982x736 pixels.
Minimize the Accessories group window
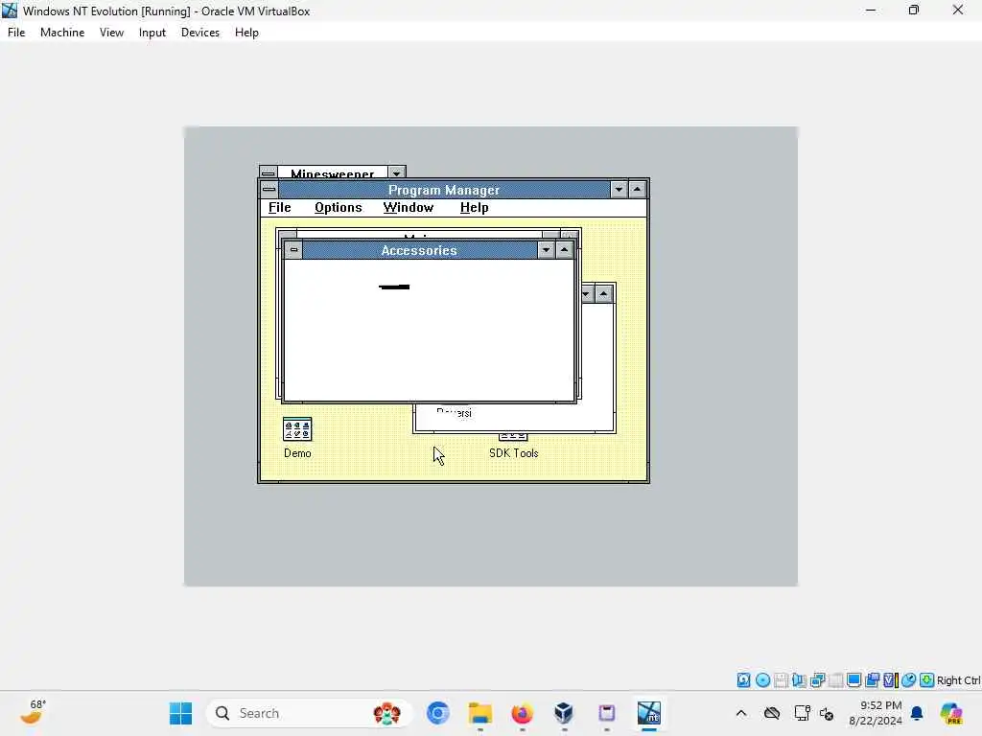tap(546, 250)
